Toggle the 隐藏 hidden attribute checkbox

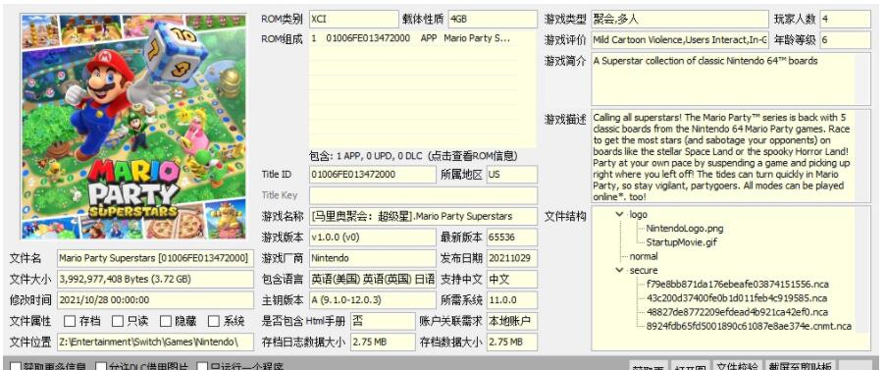point(165,321)
